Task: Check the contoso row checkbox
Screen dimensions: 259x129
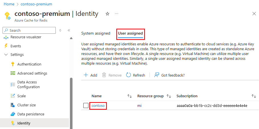Action: pos(86,105)
